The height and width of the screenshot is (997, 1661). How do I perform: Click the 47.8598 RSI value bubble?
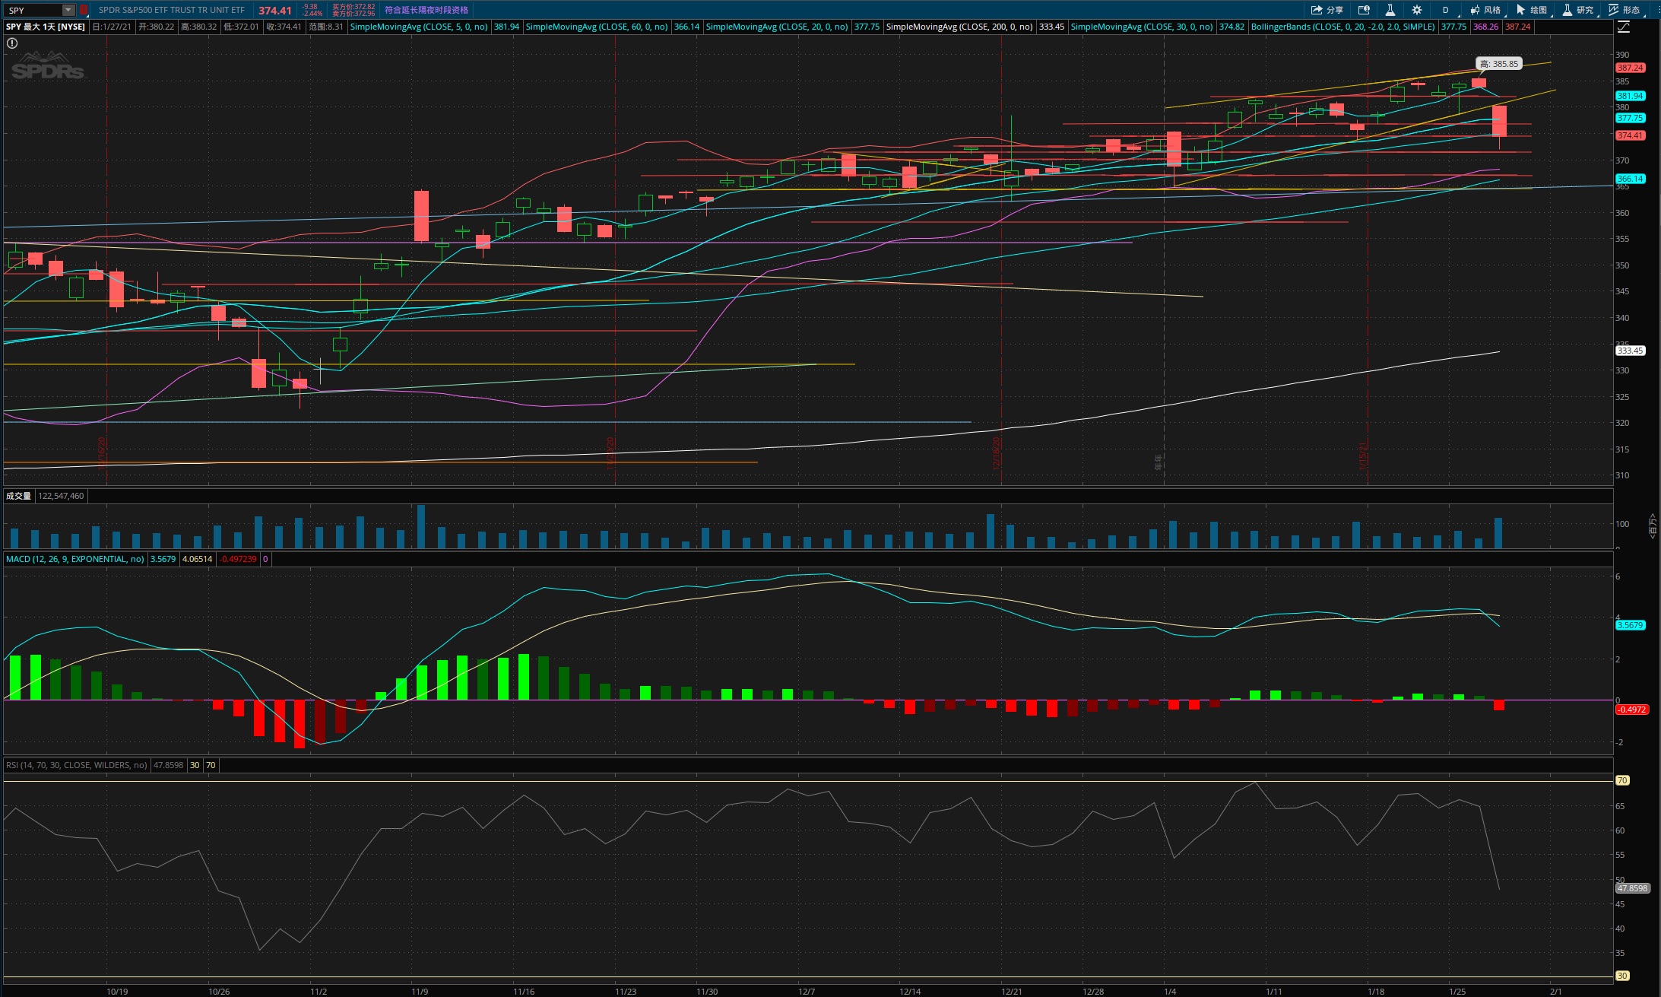(1632, 888)
